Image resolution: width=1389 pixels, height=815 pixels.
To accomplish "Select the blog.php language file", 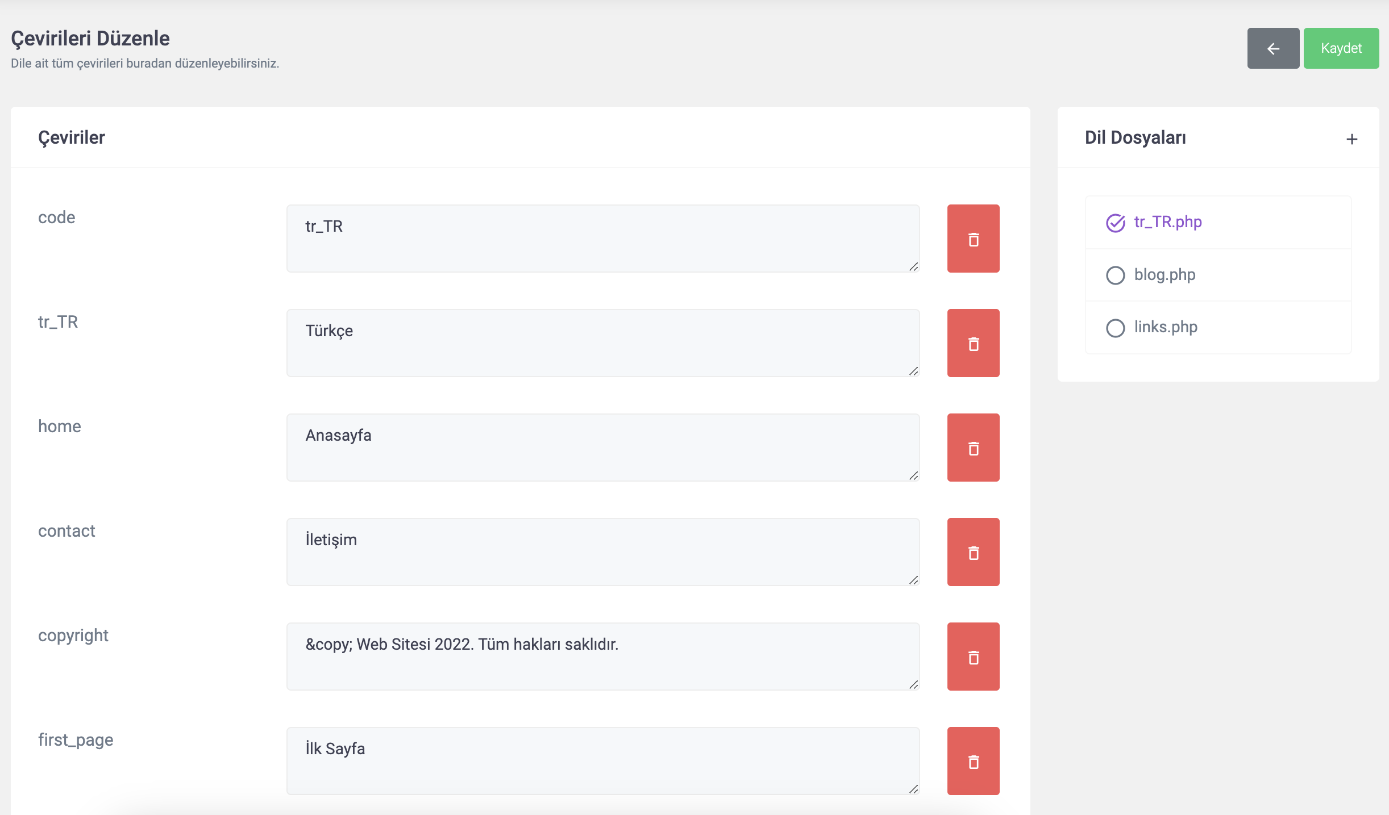I will tap(1218, 275).
